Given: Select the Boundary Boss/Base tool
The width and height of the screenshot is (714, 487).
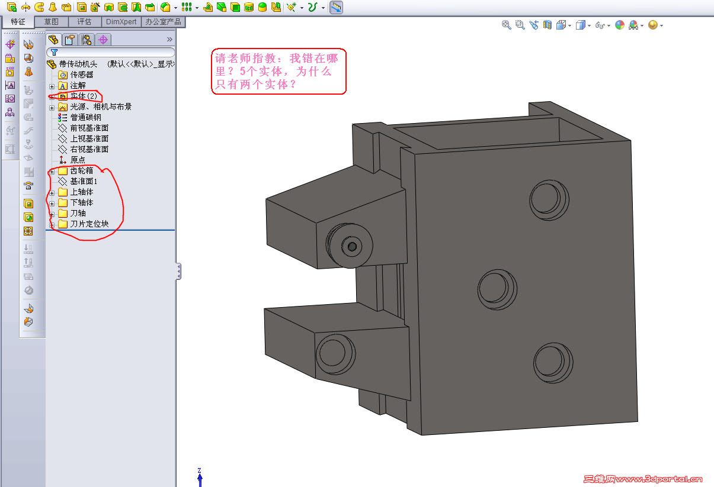Looking at the screenshot, I should [x=66, y=7].
